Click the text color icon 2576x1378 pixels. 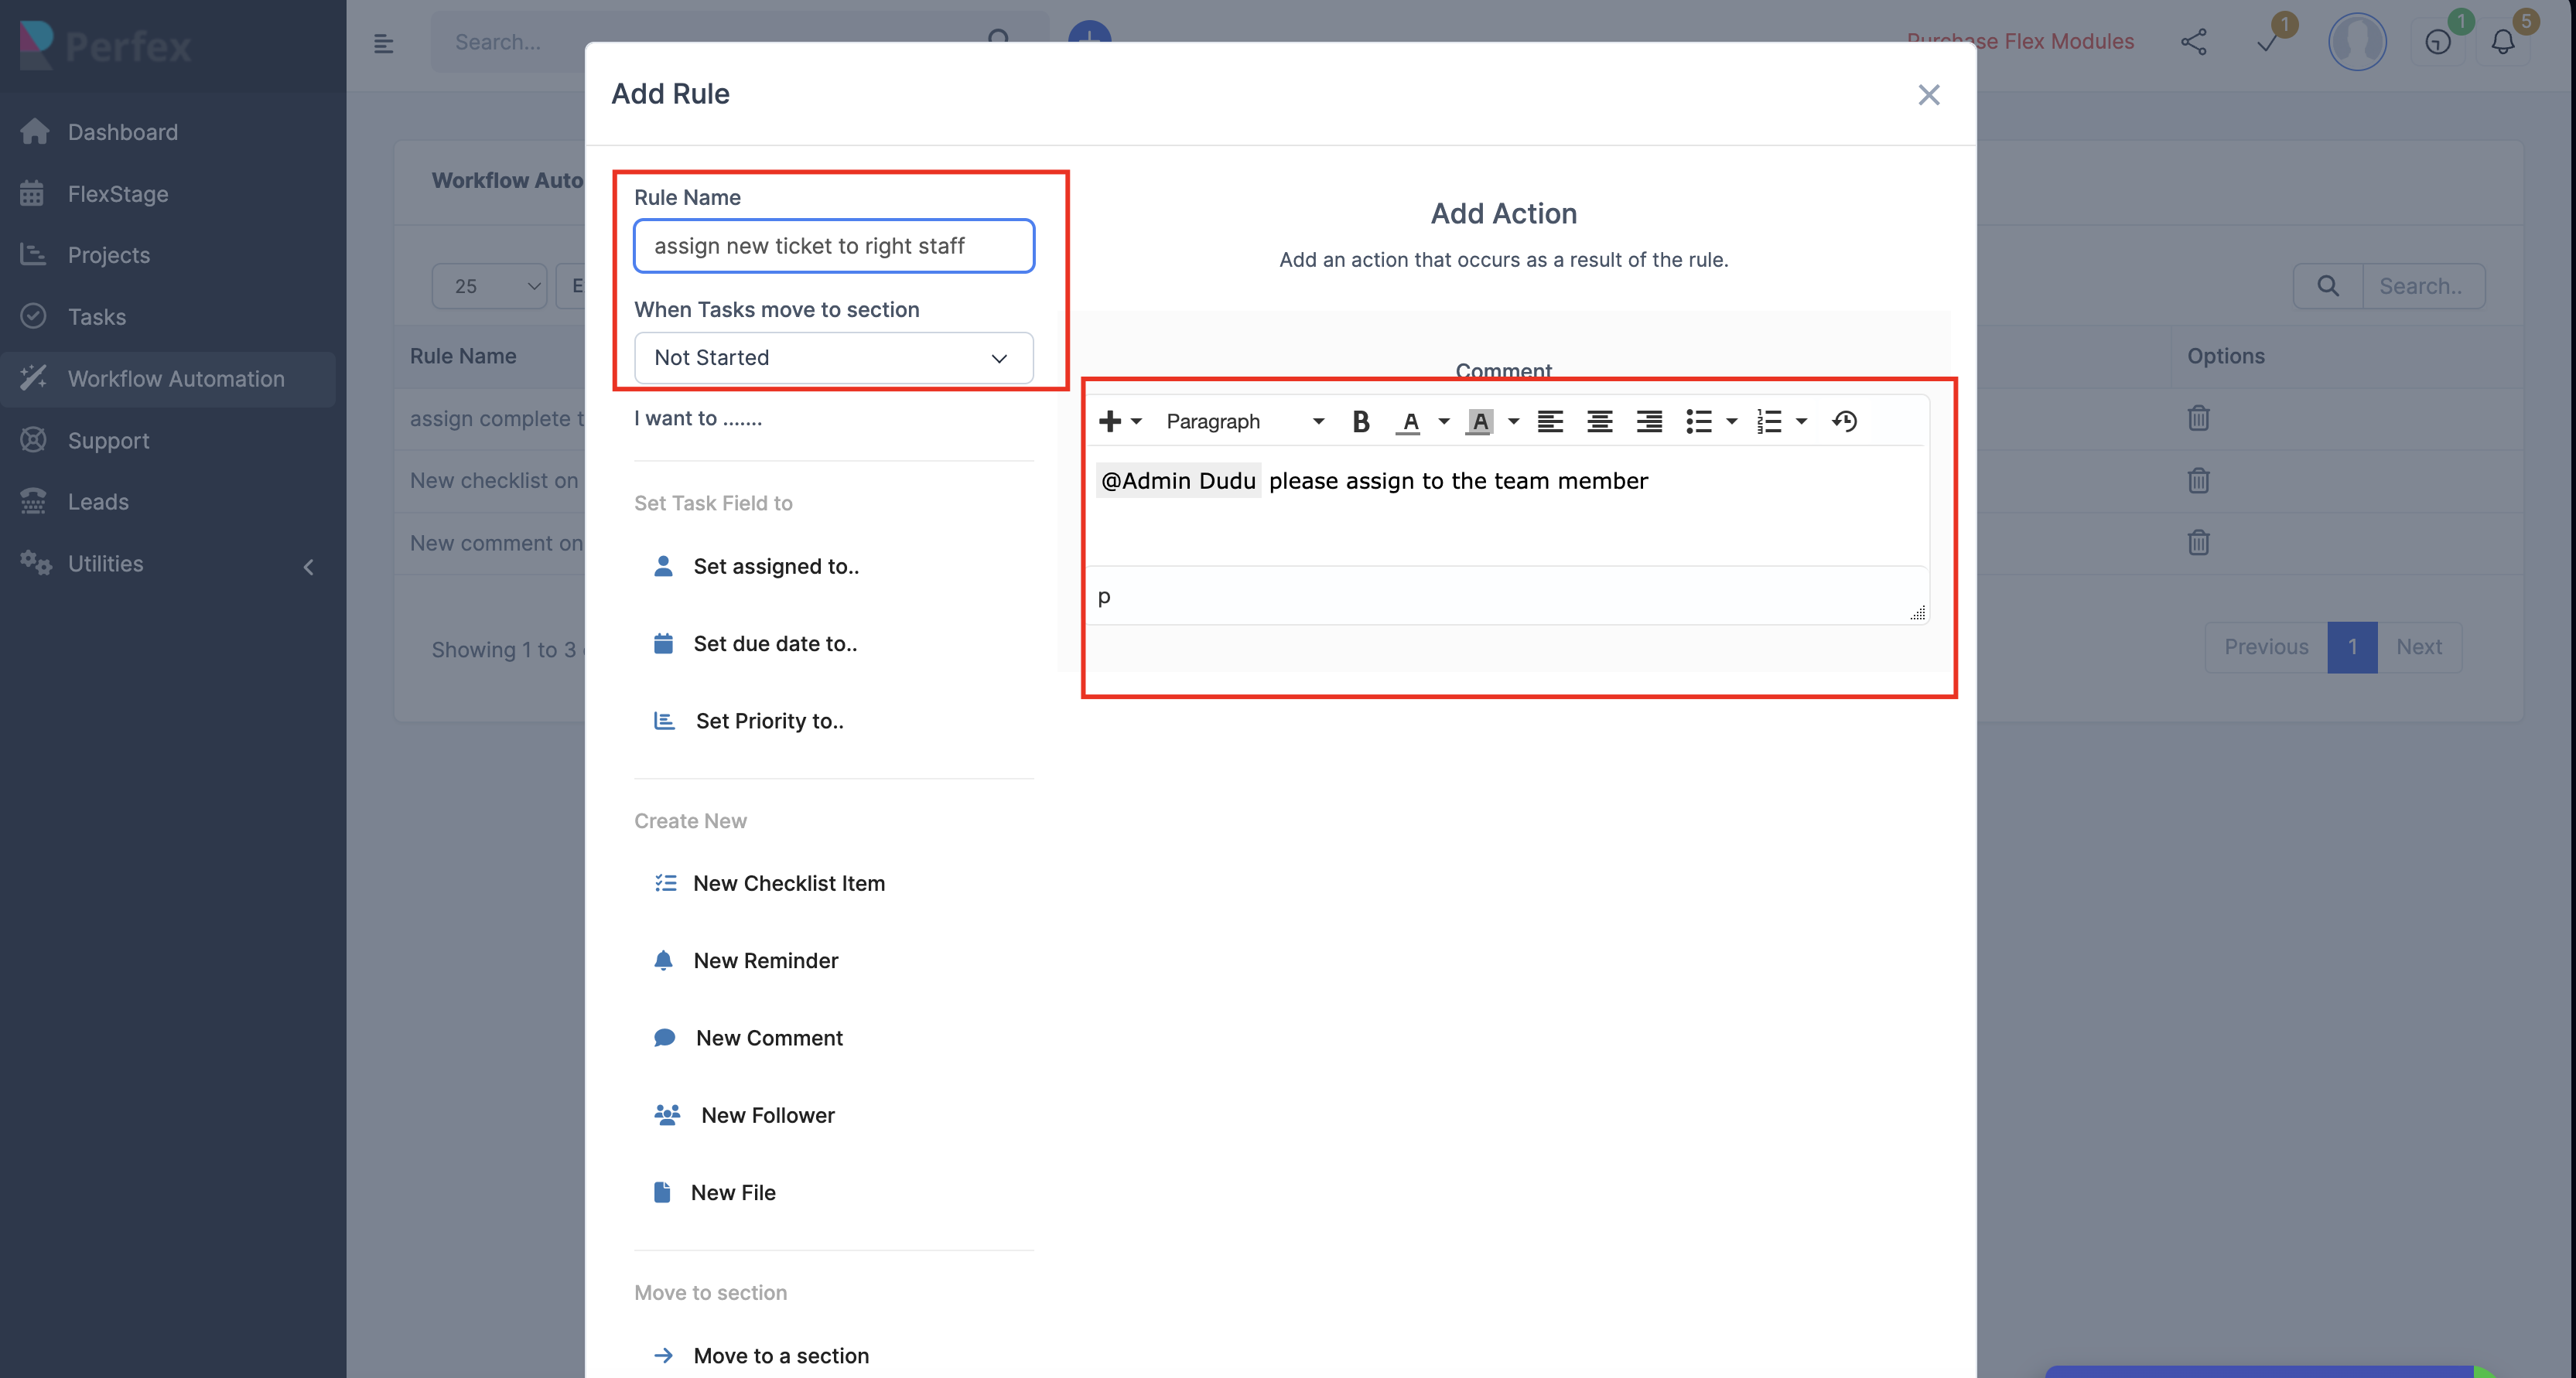click(1409, 421)
